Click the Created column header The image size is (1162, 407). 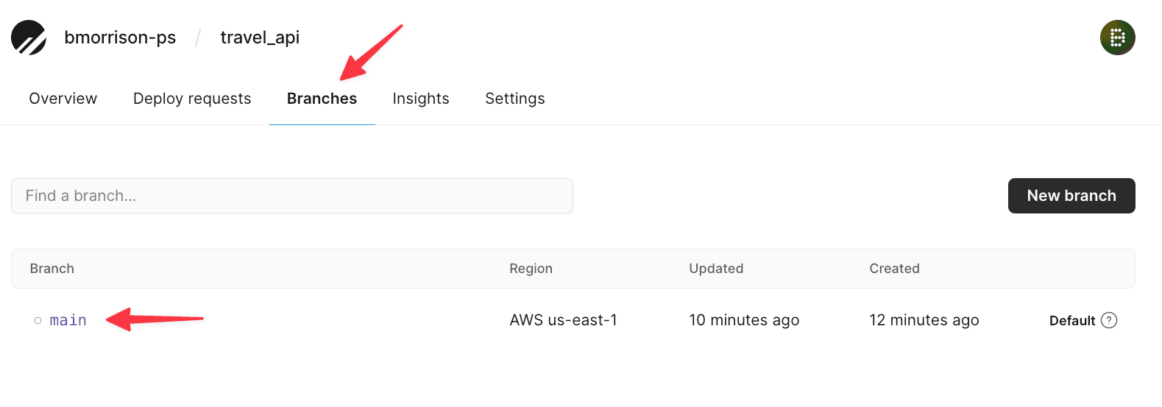pyautogui.click(x=894, y=269)
